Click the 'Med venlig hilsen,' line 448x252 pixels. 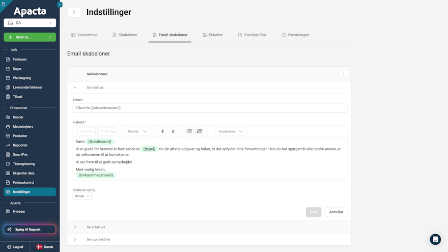pyautogui.click(x=91, y=170)
